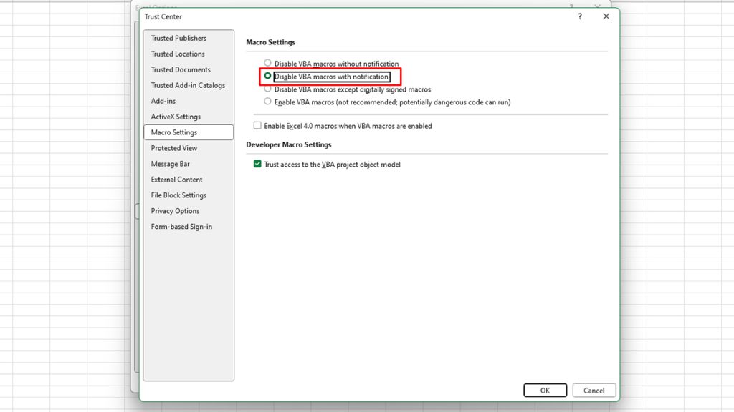The height and width of the screenshot is (412, 734).
Task: Open the File Block Settings page
Action: coord(178,195)
